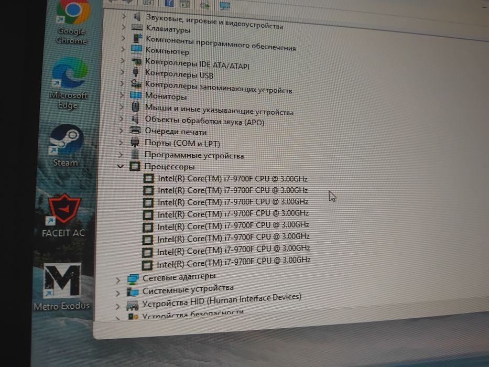
Task: Click the icon beside Контроллеры IDE ATA/ATAPI
Action: coord(136,61)
